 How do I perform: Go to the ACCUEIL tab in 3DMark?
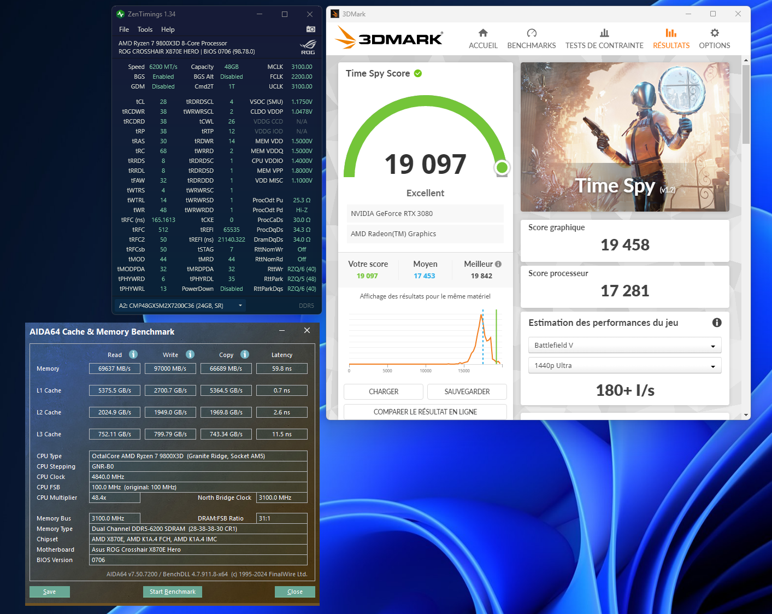483,39
